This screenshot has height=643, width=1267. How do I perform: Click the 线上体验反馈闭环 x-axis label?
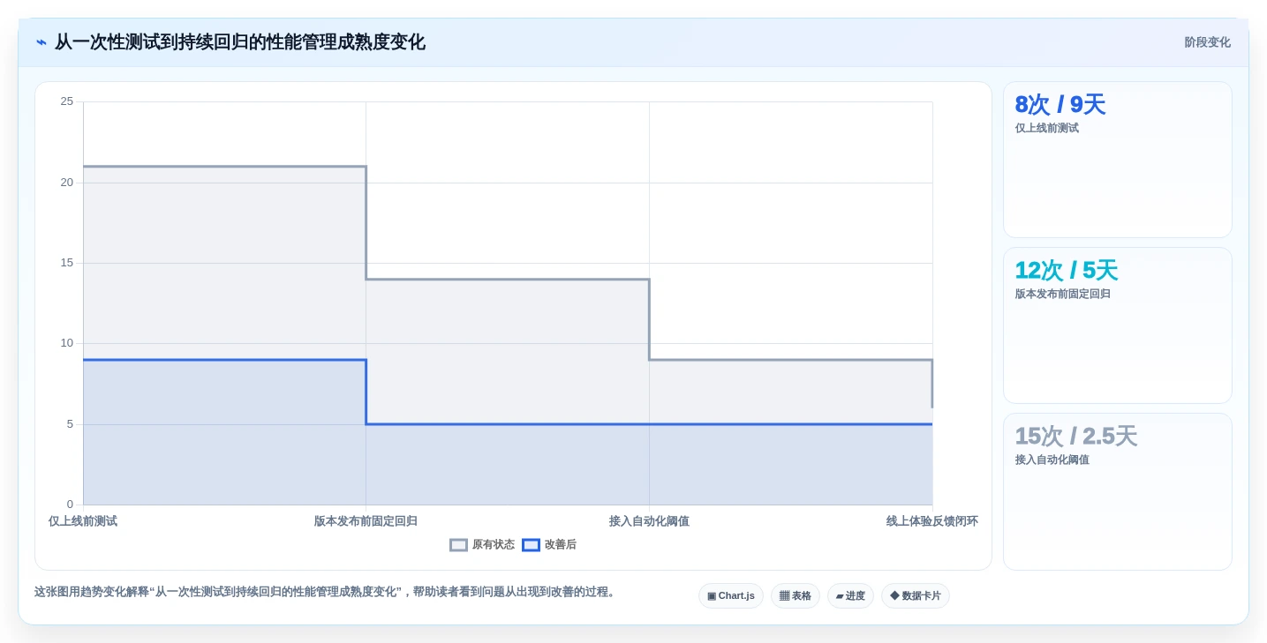coord(932,521)
